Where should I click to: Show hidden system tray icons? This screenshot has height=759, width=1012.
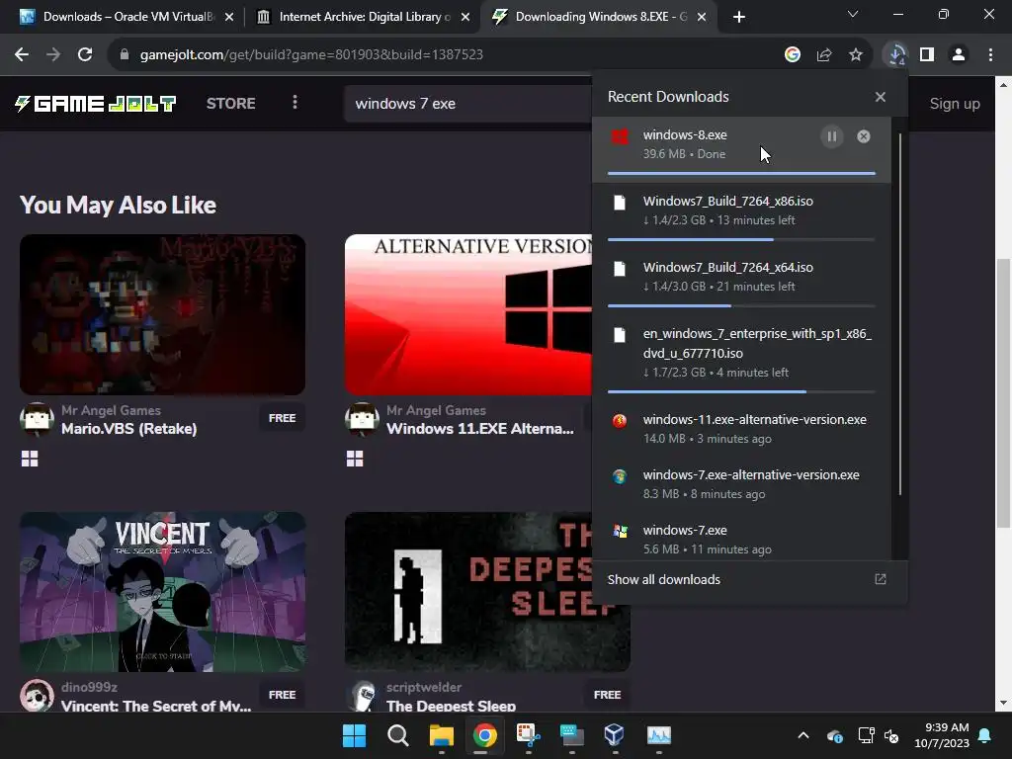803,735
